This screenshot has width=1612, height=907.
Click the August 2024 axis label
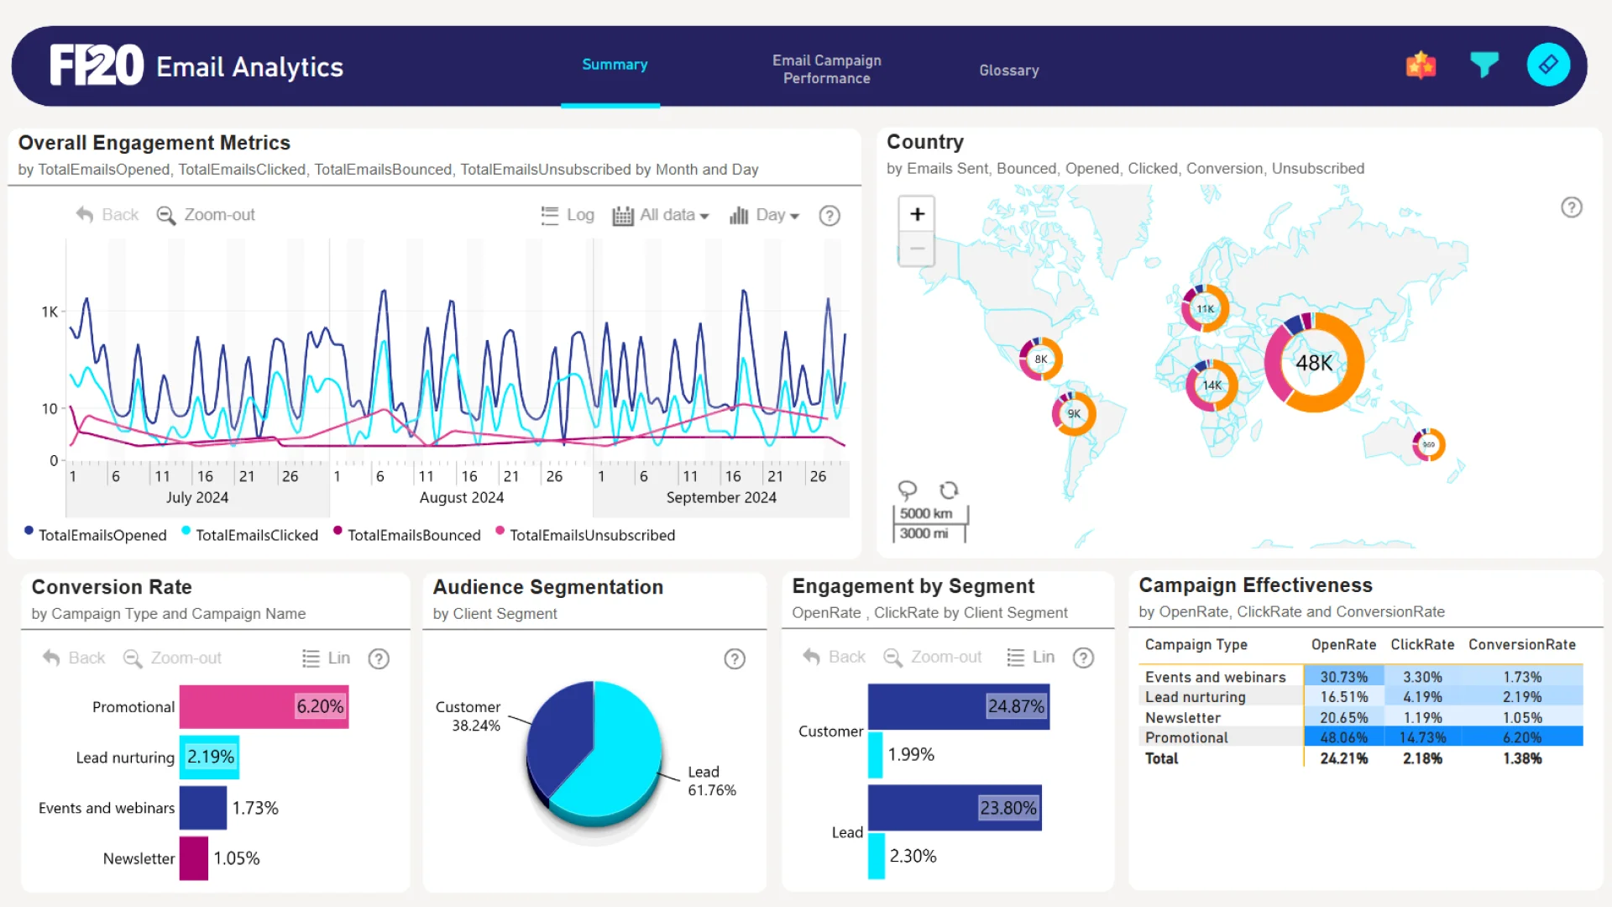pyautogui.click(x=462, y=498)
